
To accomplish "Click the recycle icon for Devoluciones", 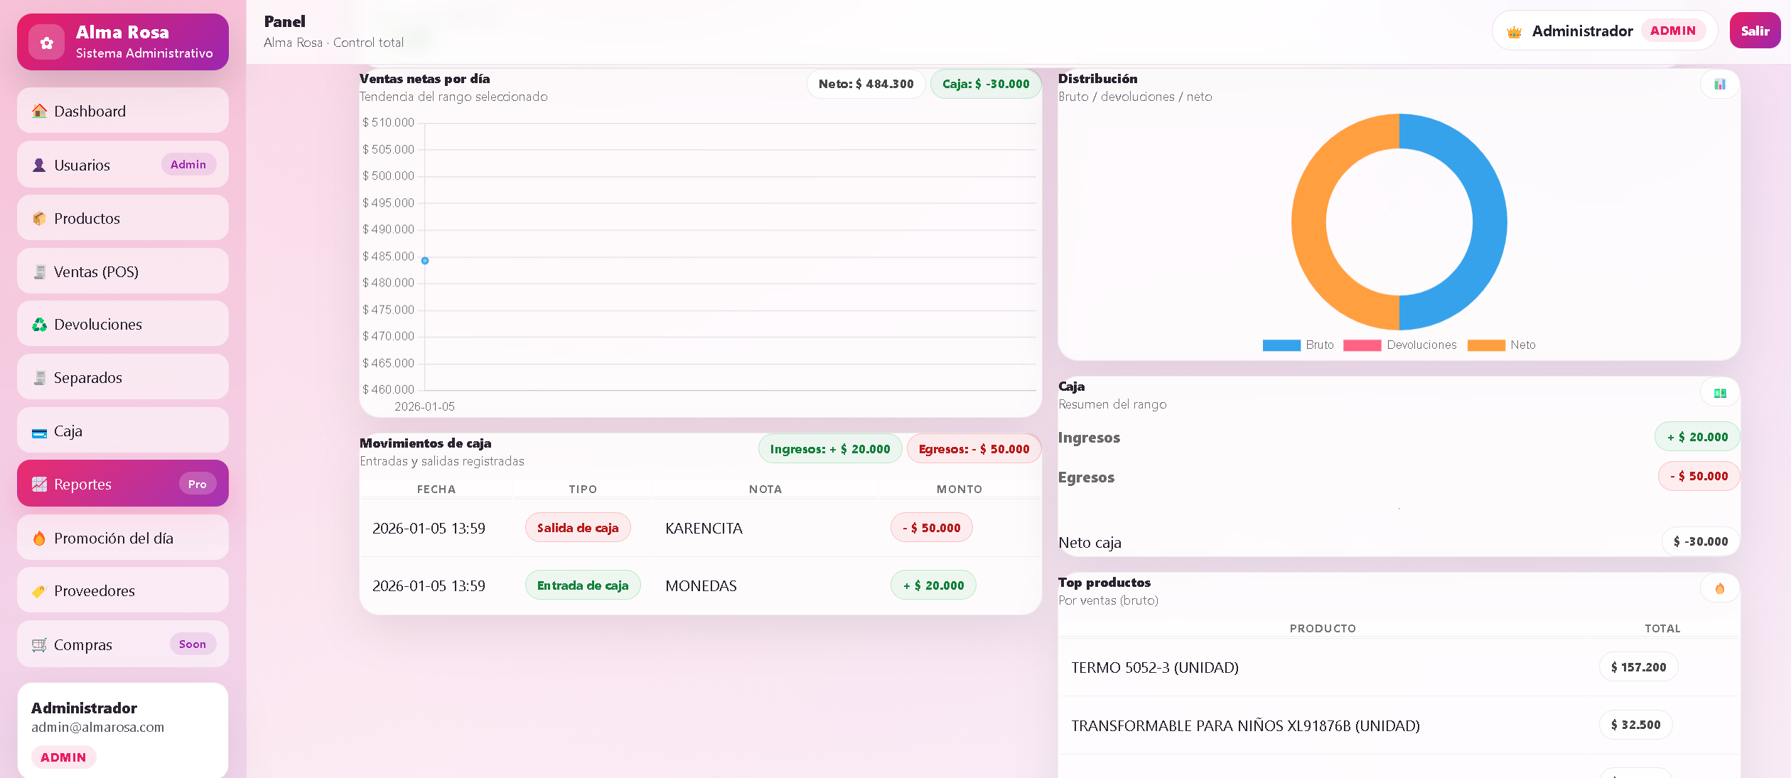I will tap(39, 325).
